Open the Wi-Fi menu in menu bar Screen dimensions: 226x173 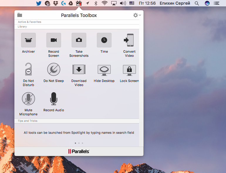pos(104,4)
